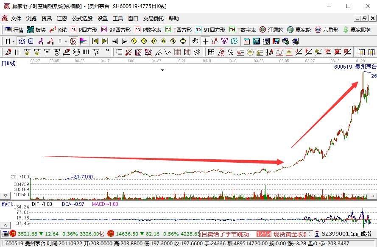Open the 文件 menu
This screenshot has width=377, height=247.
[16, 19]
